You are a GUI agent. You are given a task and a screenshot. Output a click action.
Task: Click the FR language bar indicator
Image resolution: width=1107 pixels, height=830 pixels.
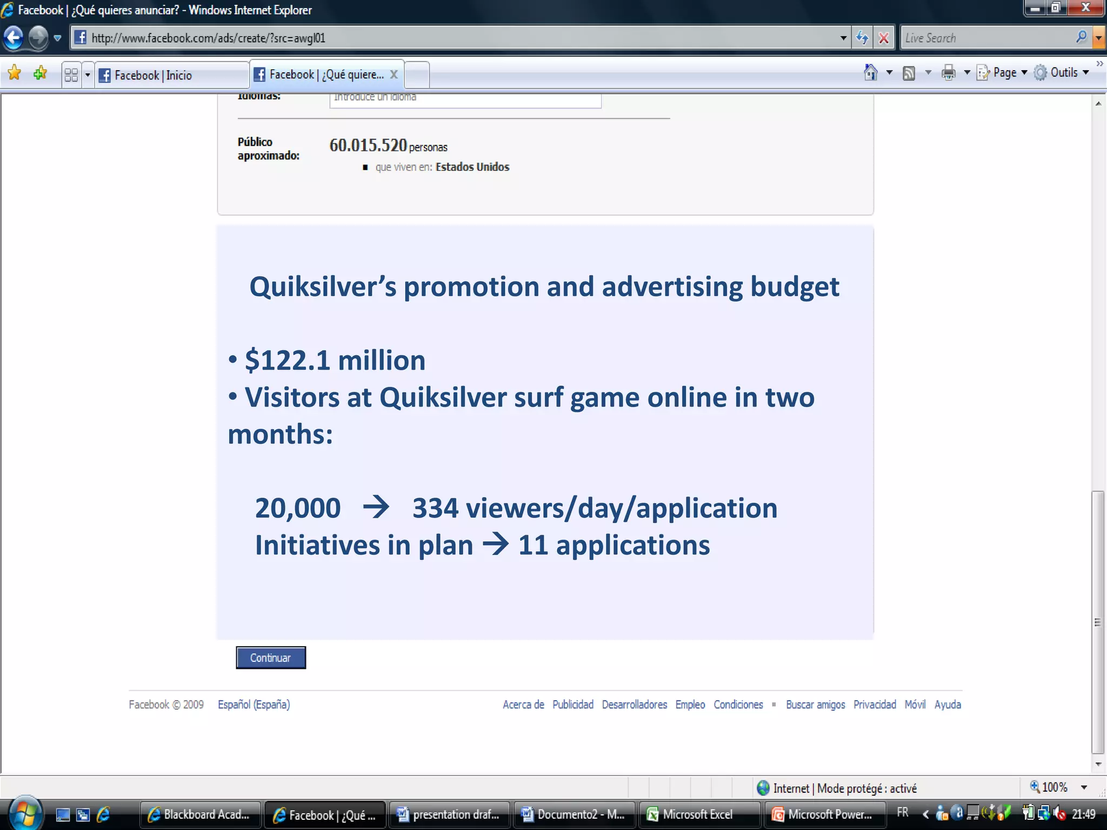903,813
